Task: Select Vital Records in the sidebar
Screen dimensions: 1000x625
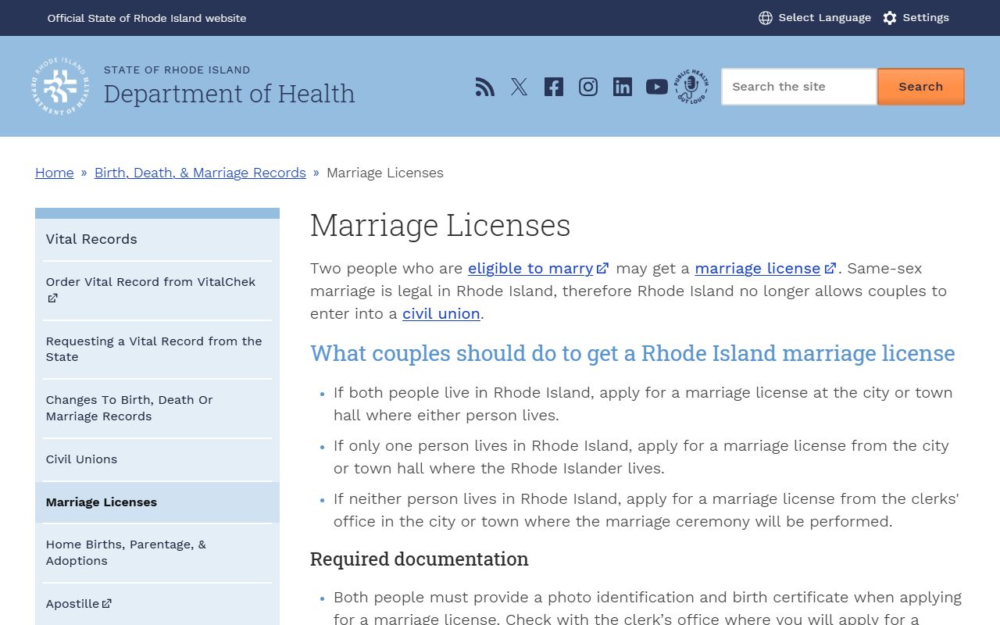Action: tap(157, 239)
